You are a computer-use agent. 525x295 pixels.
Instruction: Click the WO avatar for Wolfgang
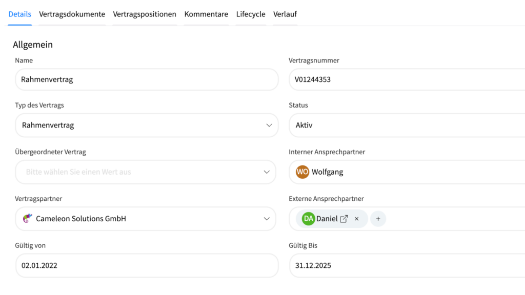[302, 172]
